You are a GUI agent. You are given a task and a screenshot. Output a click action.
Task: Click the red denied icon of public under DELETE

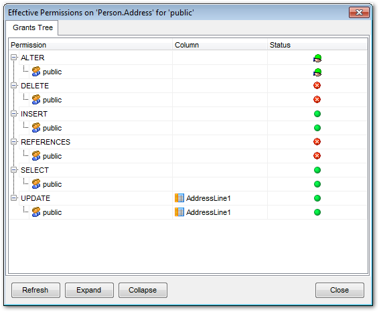(317, 100)
